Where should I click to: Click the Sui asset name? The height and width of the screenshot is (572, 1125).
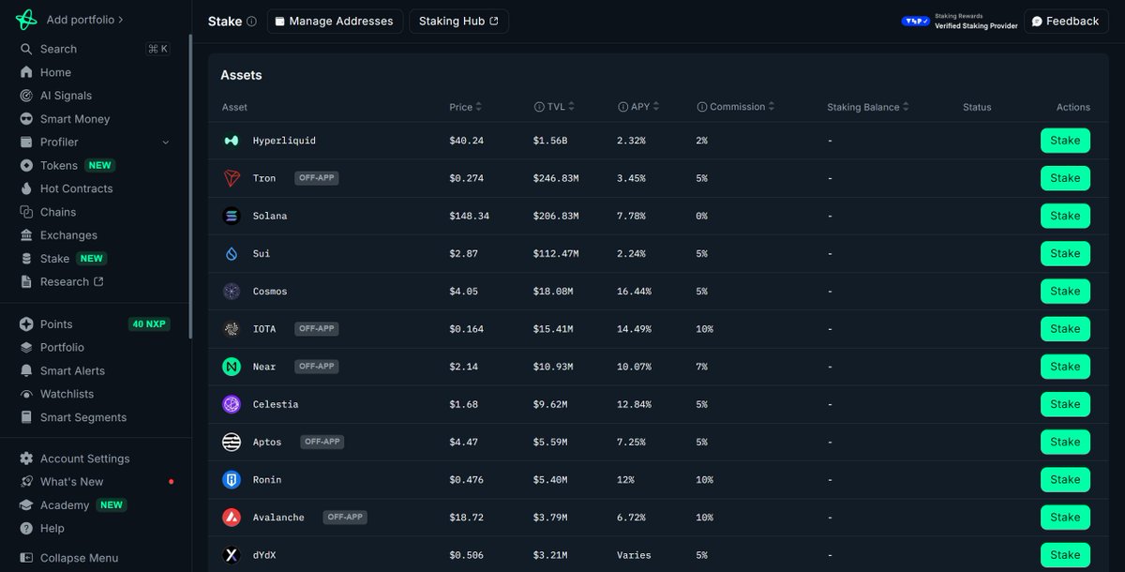[262, 254]
